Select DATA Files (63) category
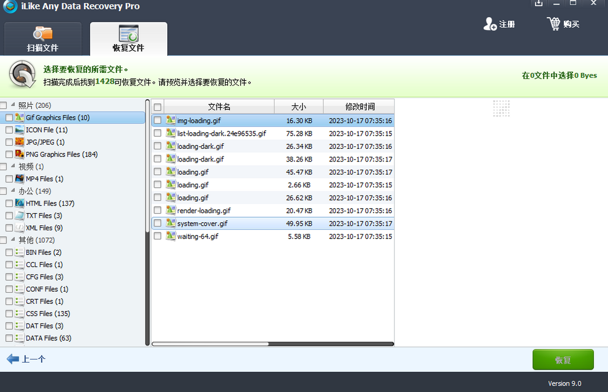The width and height of the screenshot is (608, 392). pos(49,338)
